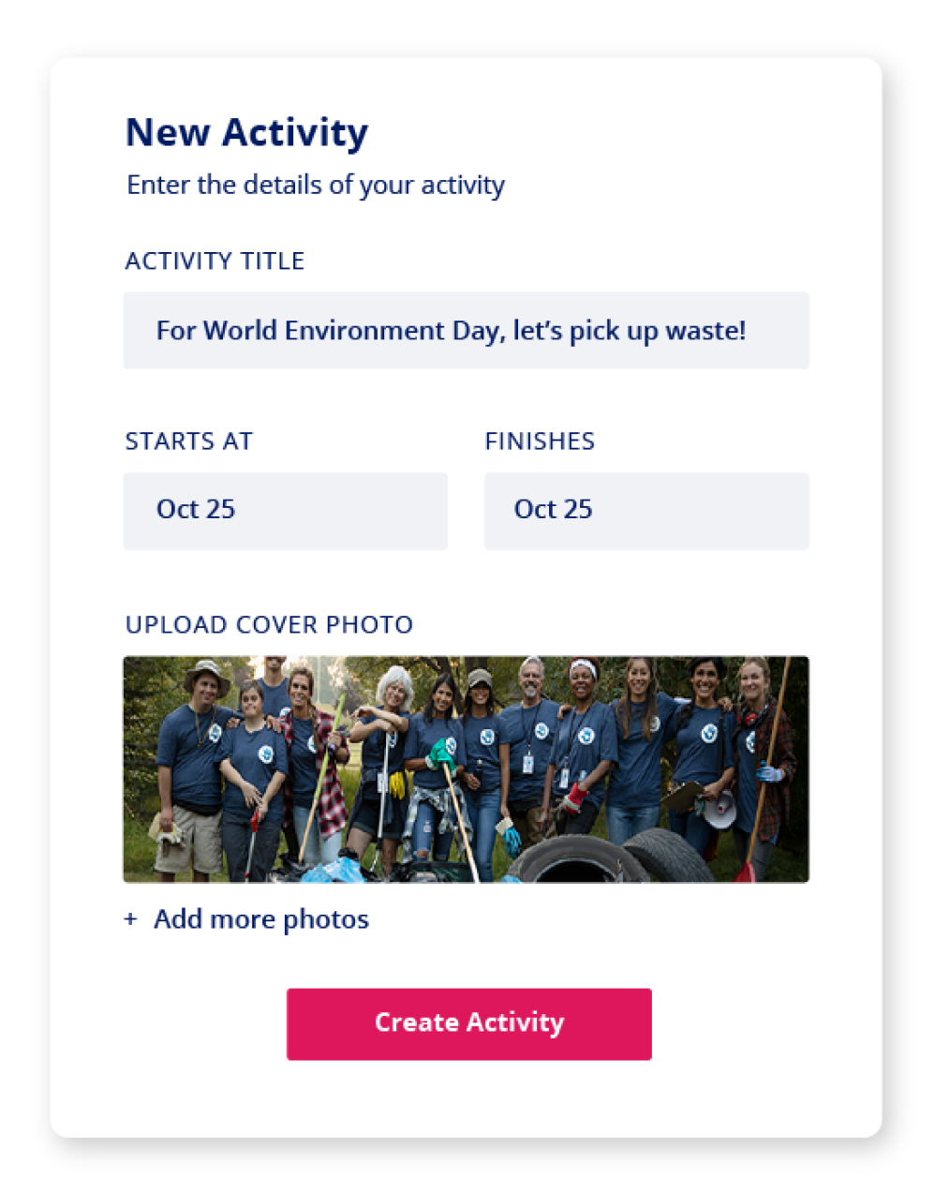Click the New Activity heading
This screenshot has height=1194, width=935.
click(247, 133)
